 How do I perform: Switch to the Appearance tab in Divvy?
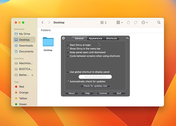(x=96, y=38)
